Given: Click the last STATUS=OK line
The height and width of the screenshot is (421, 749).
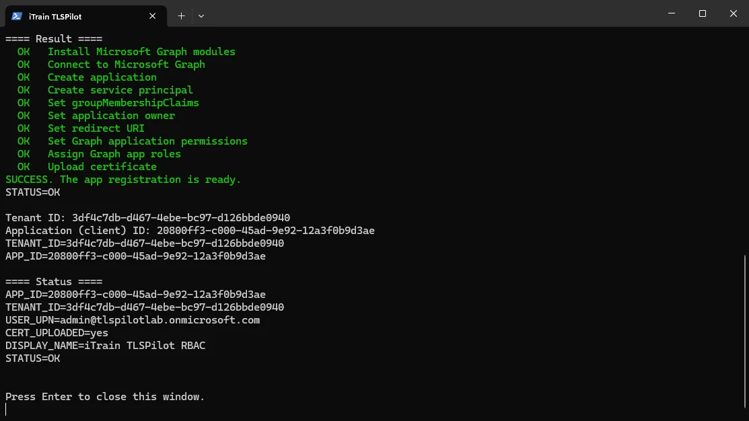Looking at the screenshot, I should [x=32, y=358].
